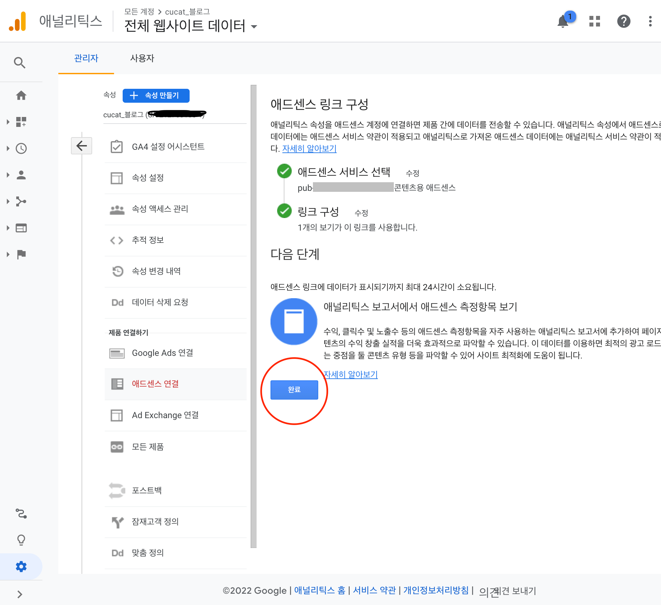Expand the Behavior section arrow
Image resolution: width=661 pixels, height=605 pixels.
pos(8,228)
